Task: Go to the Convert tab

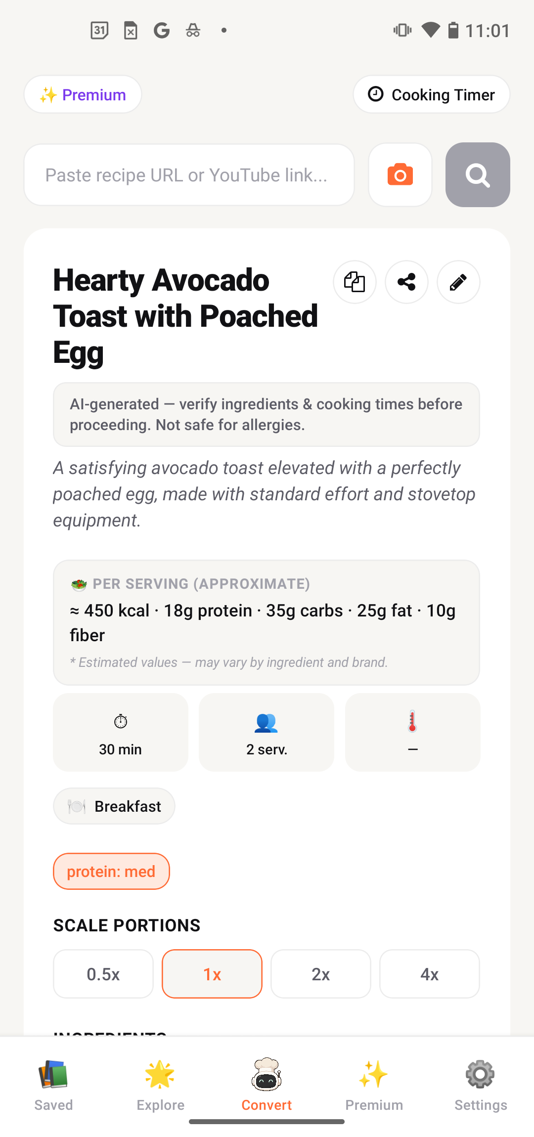Action: click(x=267, y=1085)
